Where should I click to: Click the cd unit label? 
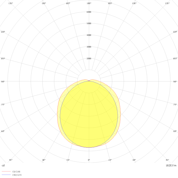pyautogui.click(x=3, y=165)
